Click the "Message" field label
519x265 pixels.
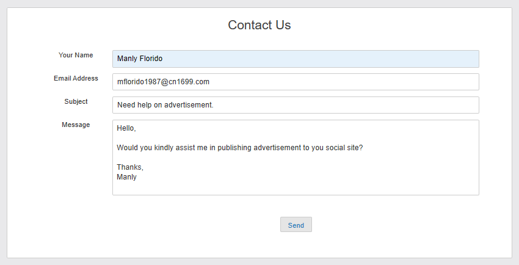pos(76,125)
